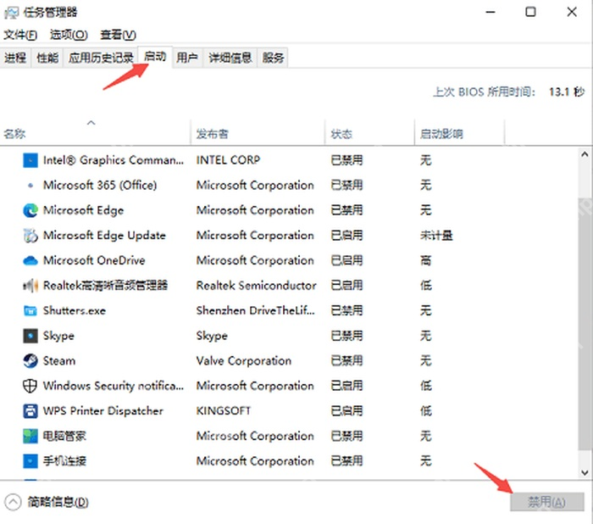The height and width of the screenshot is (524, 593).
Task: Click the Realtek audio manager icon
Action: coord(30,286)
